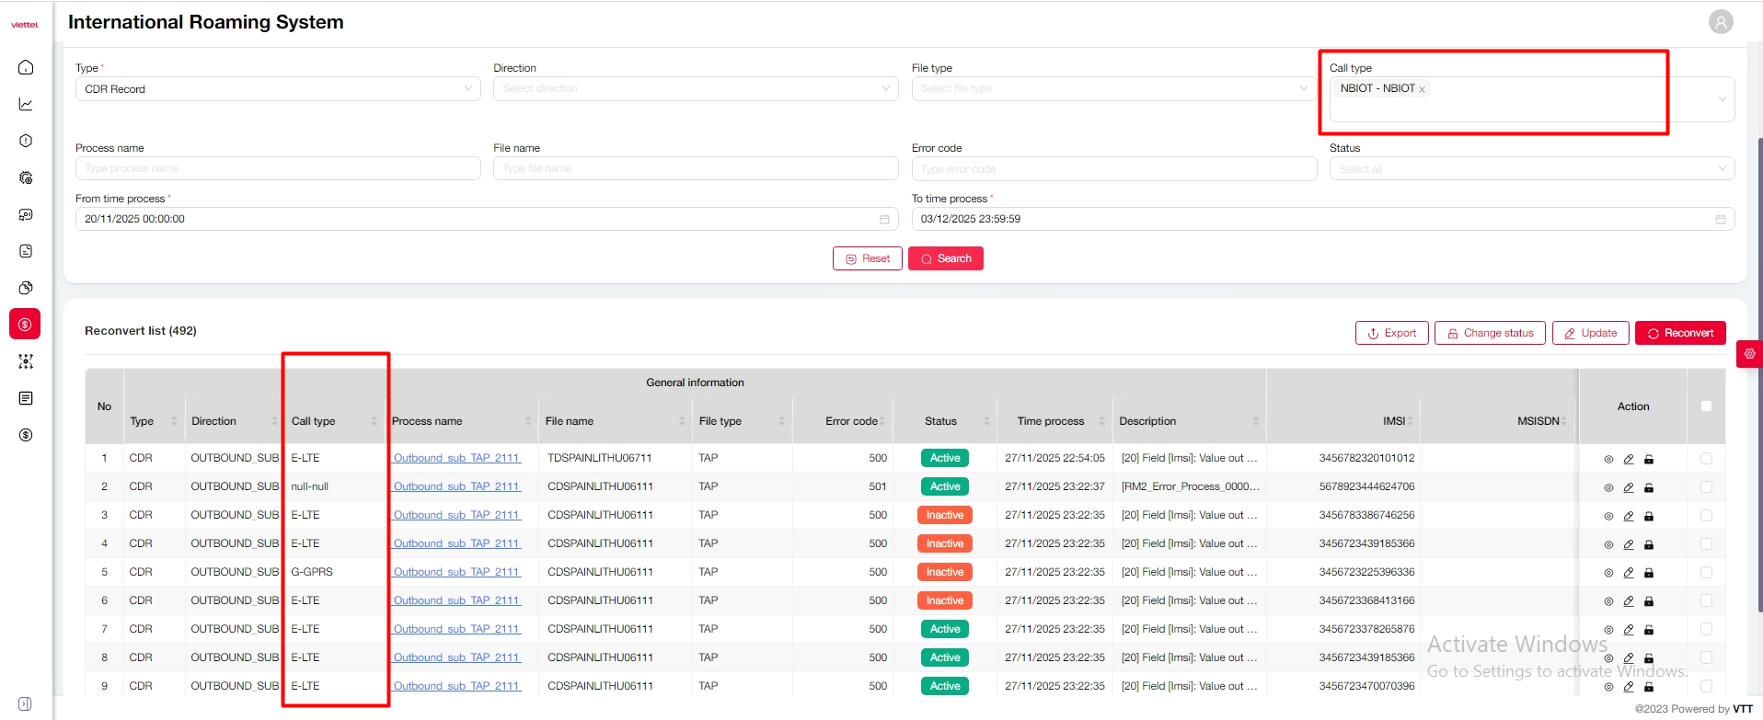Viewport: 1763px width, 720px height.
Task: Open the line chart icon in sidebar
Action: (26, 104)
